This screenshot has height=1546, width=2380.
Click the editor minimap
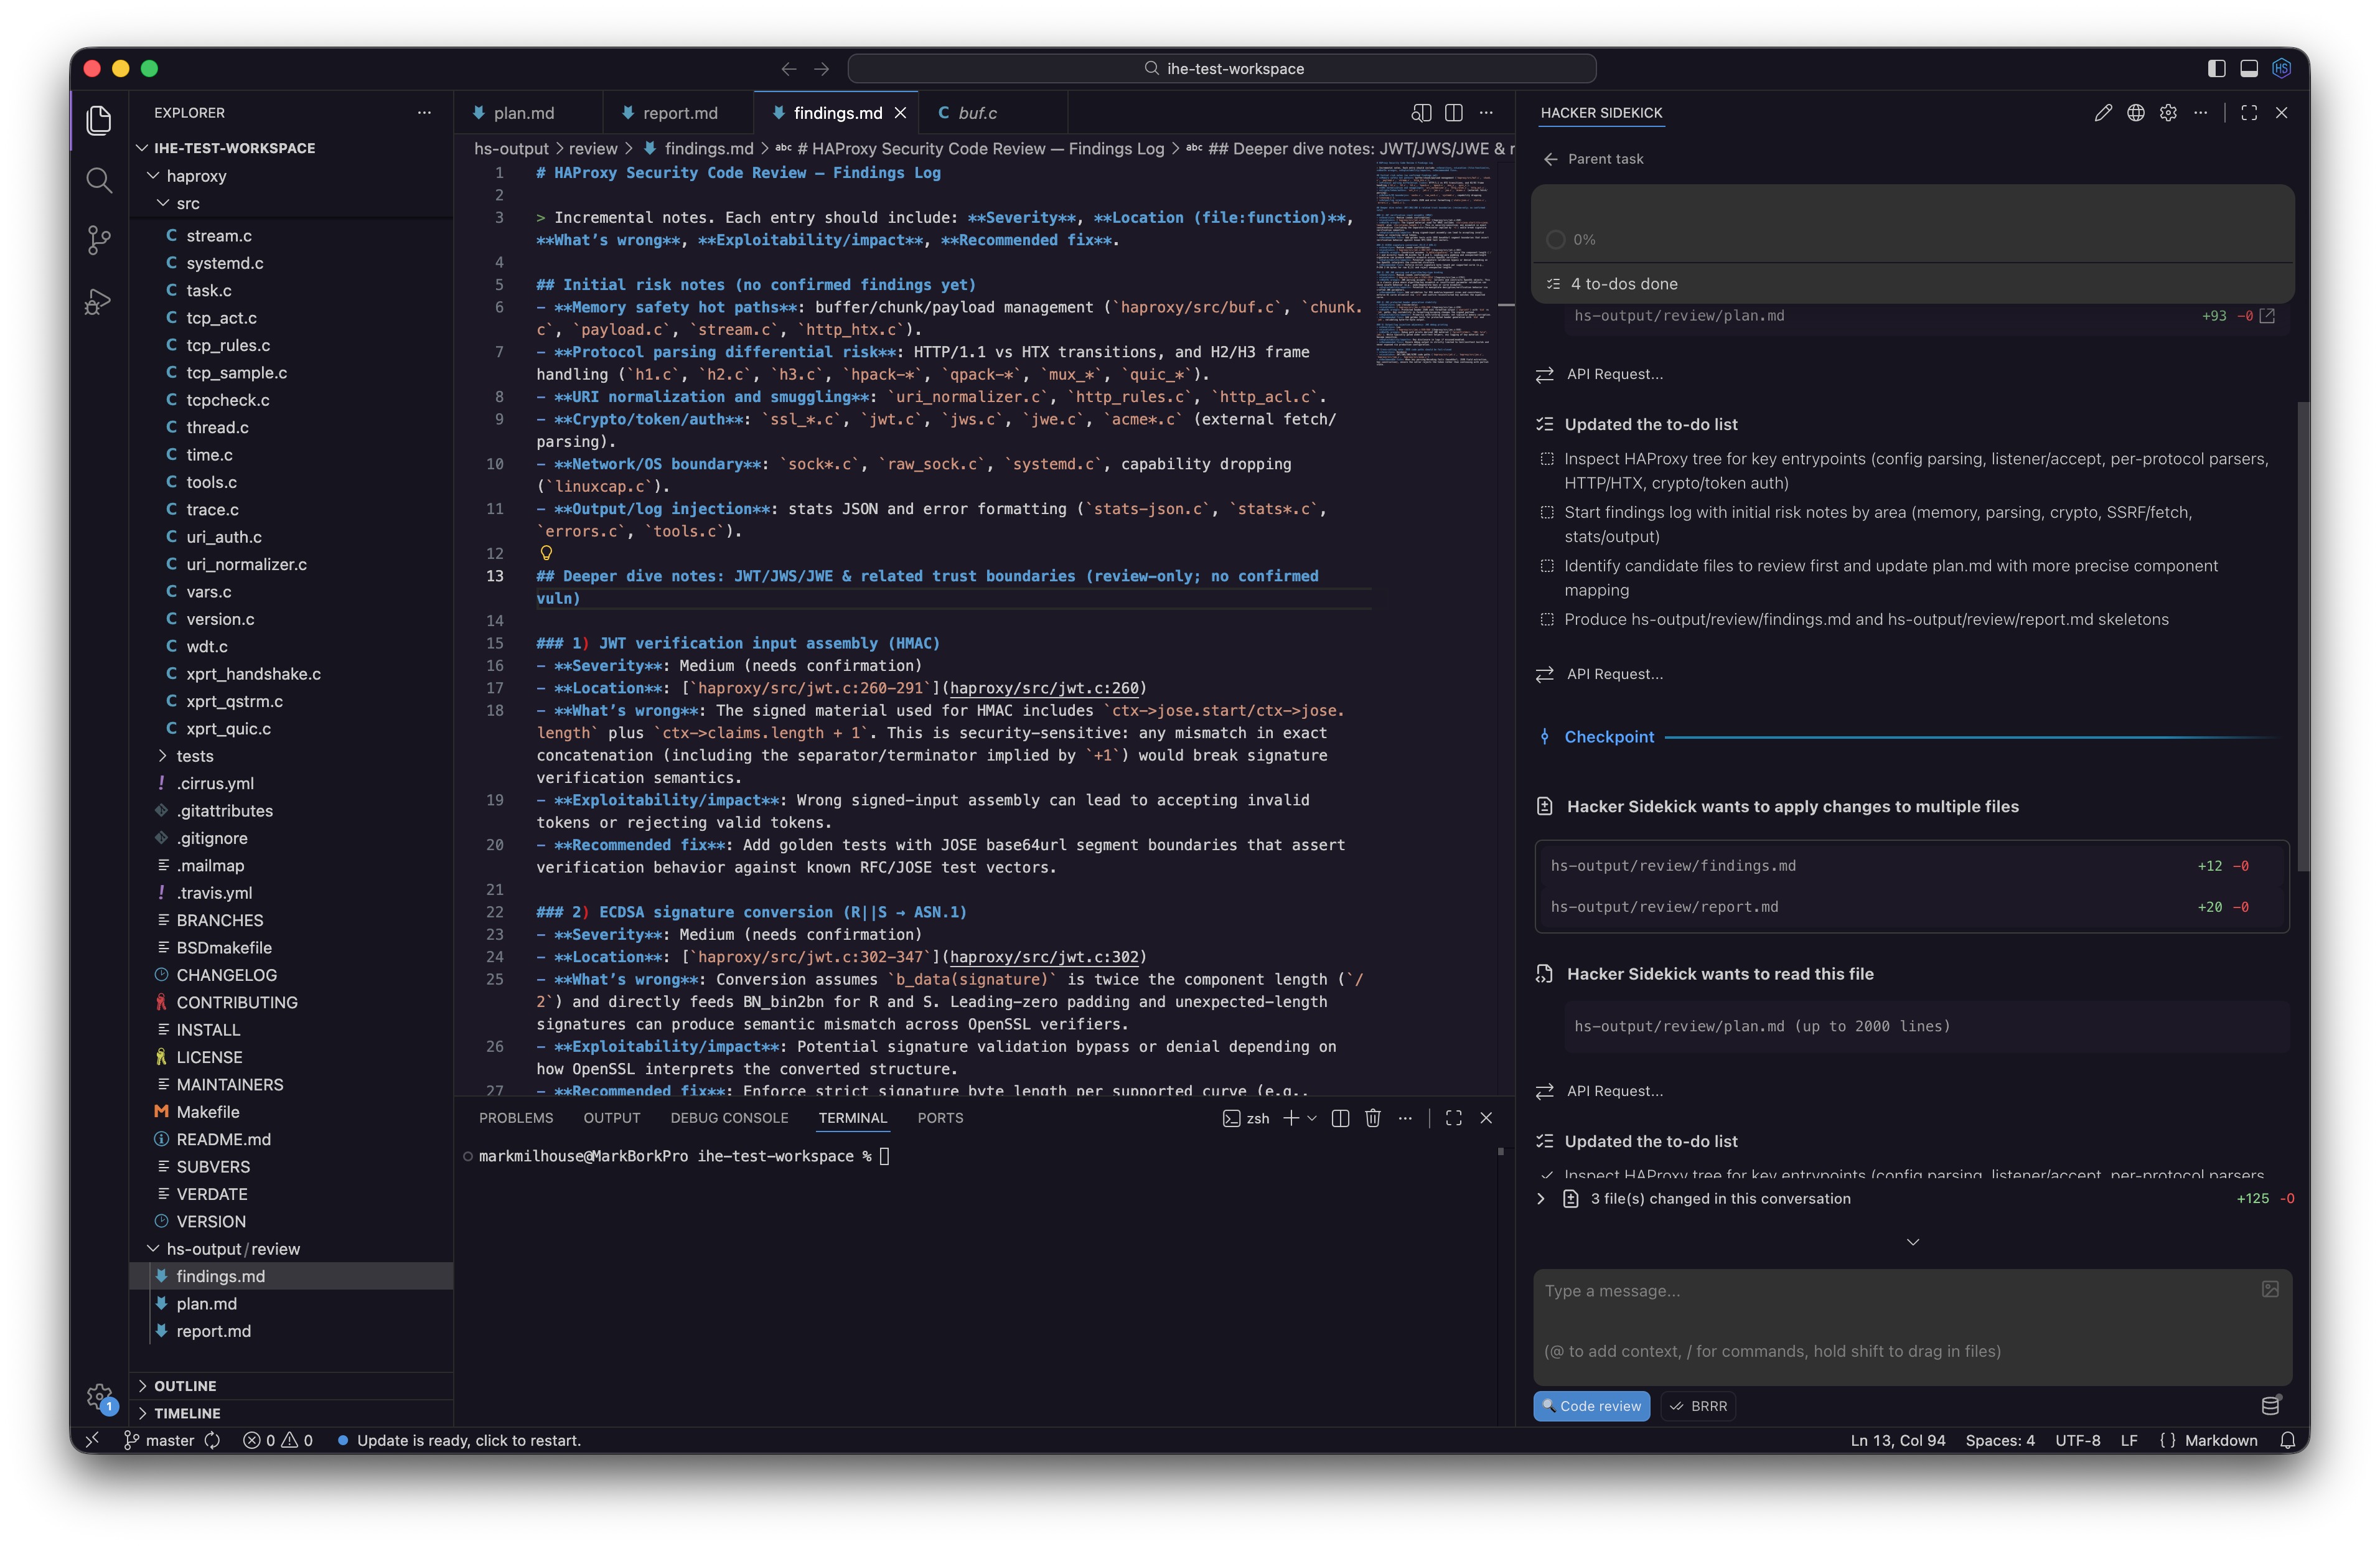(1434, 265)
